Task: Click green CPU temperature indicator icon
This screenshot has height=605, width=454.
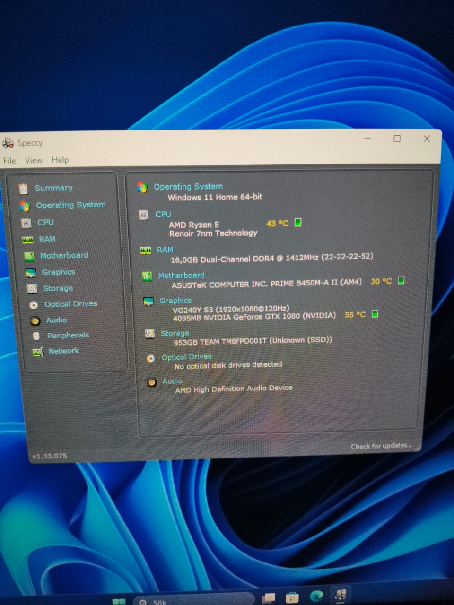Action: pyautogui.click(x=298, y=222)
